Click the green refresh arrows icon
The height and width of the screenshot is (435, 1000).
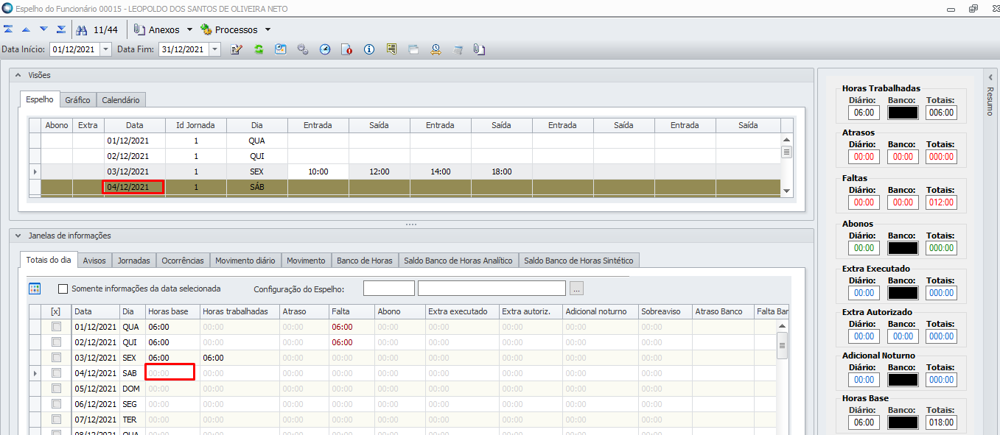(x=259, y=49)
